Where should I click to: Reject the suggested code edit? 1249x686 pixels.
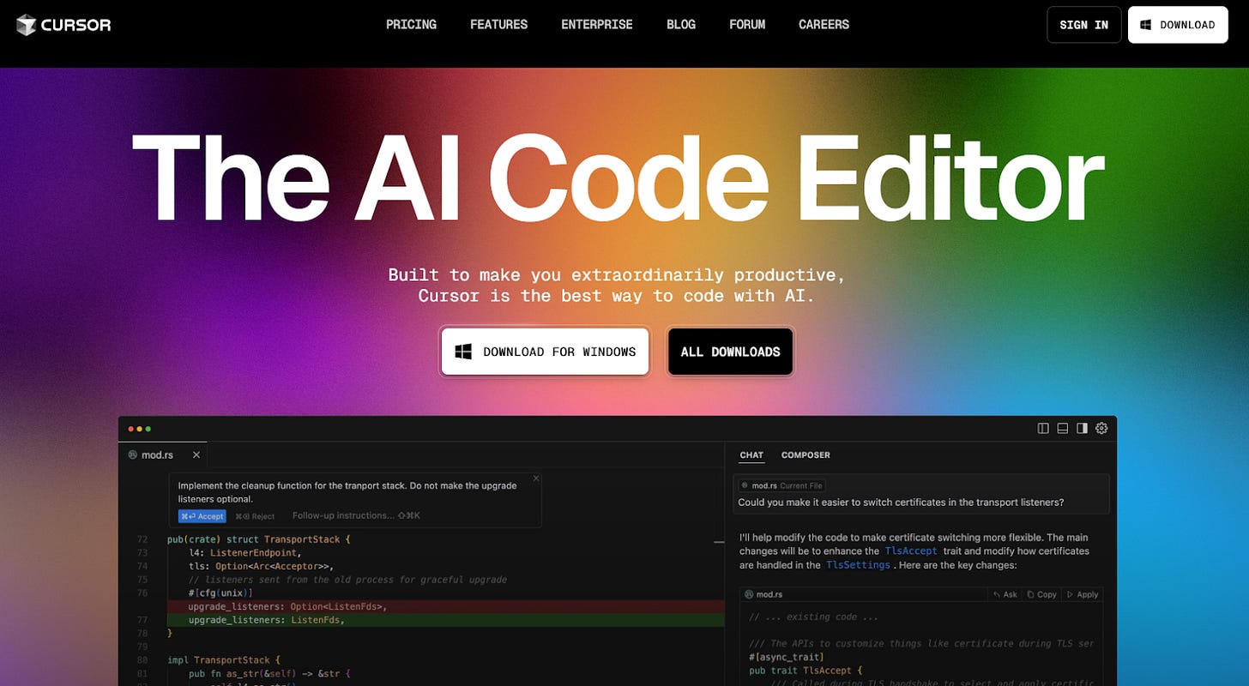coord(255,516)
